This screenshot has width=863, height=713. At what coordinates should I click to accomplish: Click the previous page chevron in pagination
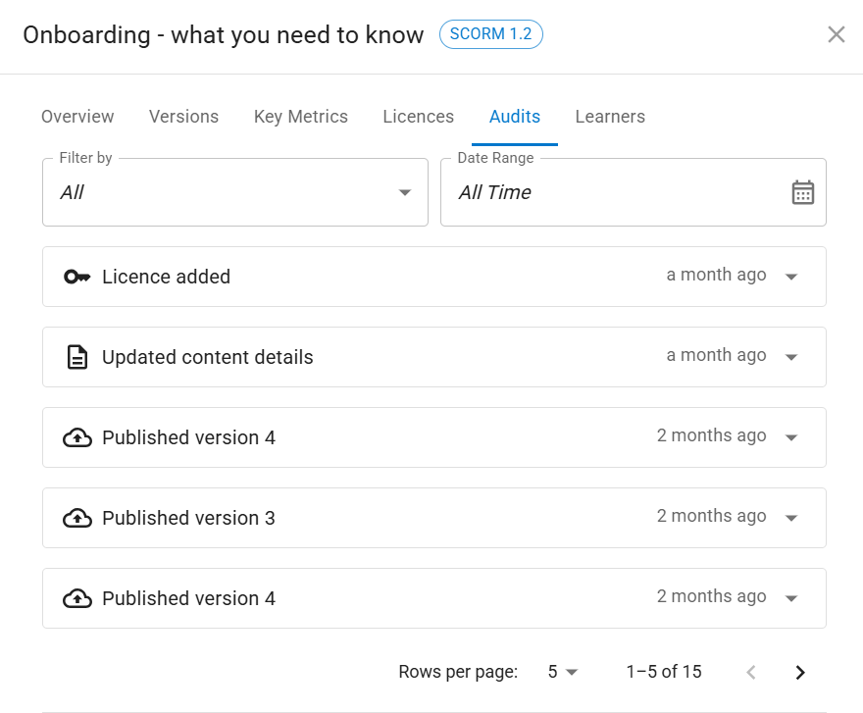[751, 672]
